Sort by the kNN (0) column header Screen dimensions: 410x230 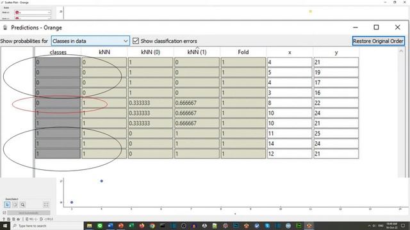point(151,52)
